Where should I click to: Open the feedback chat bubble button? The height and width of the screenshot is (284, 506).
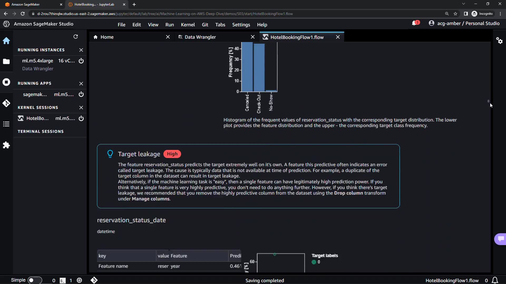click(x=500, y=239)
